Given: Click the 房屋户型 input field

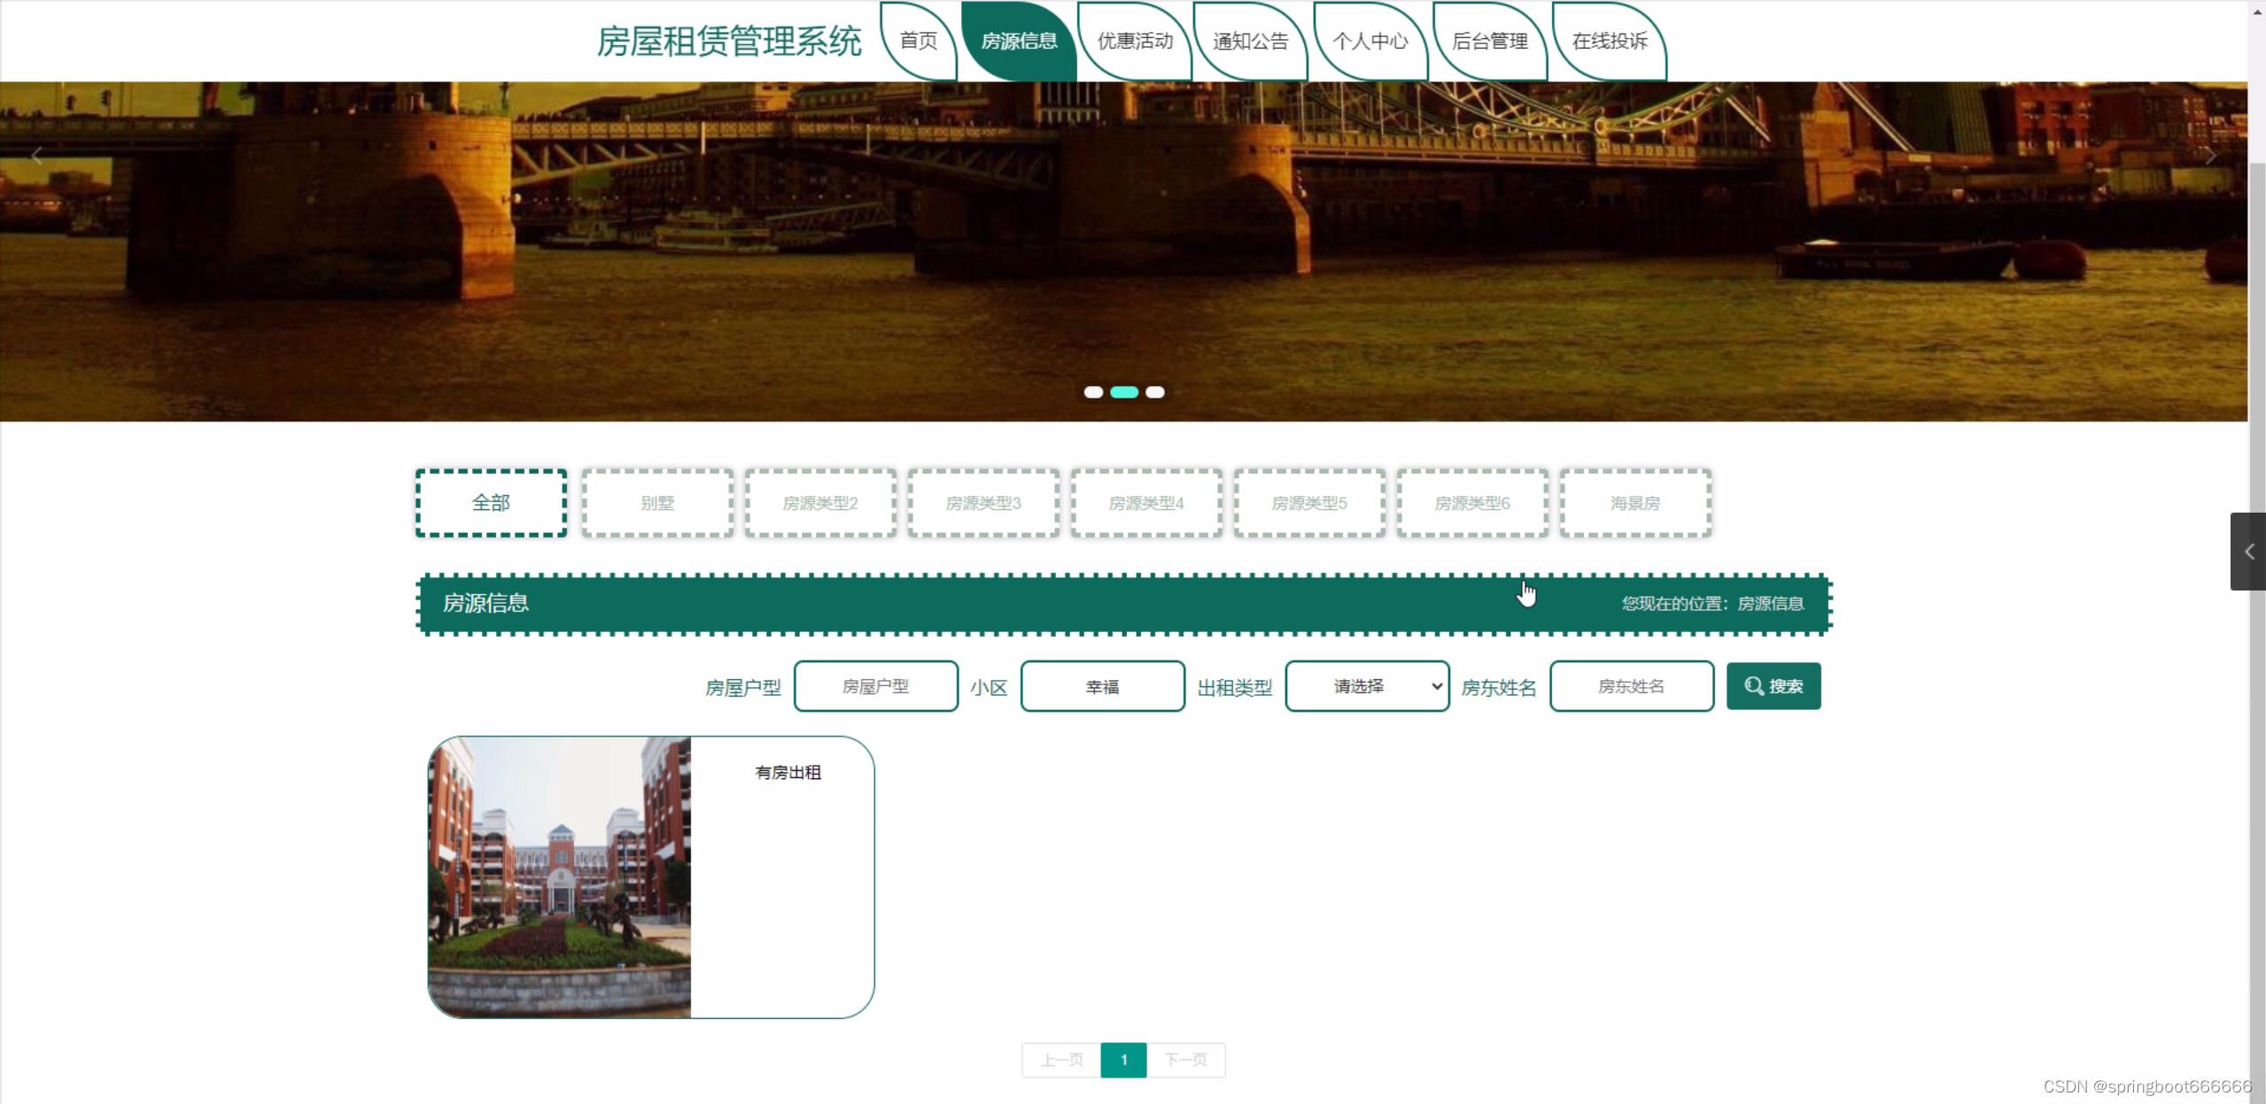Looking at the screenshot, I should point(875,686).
